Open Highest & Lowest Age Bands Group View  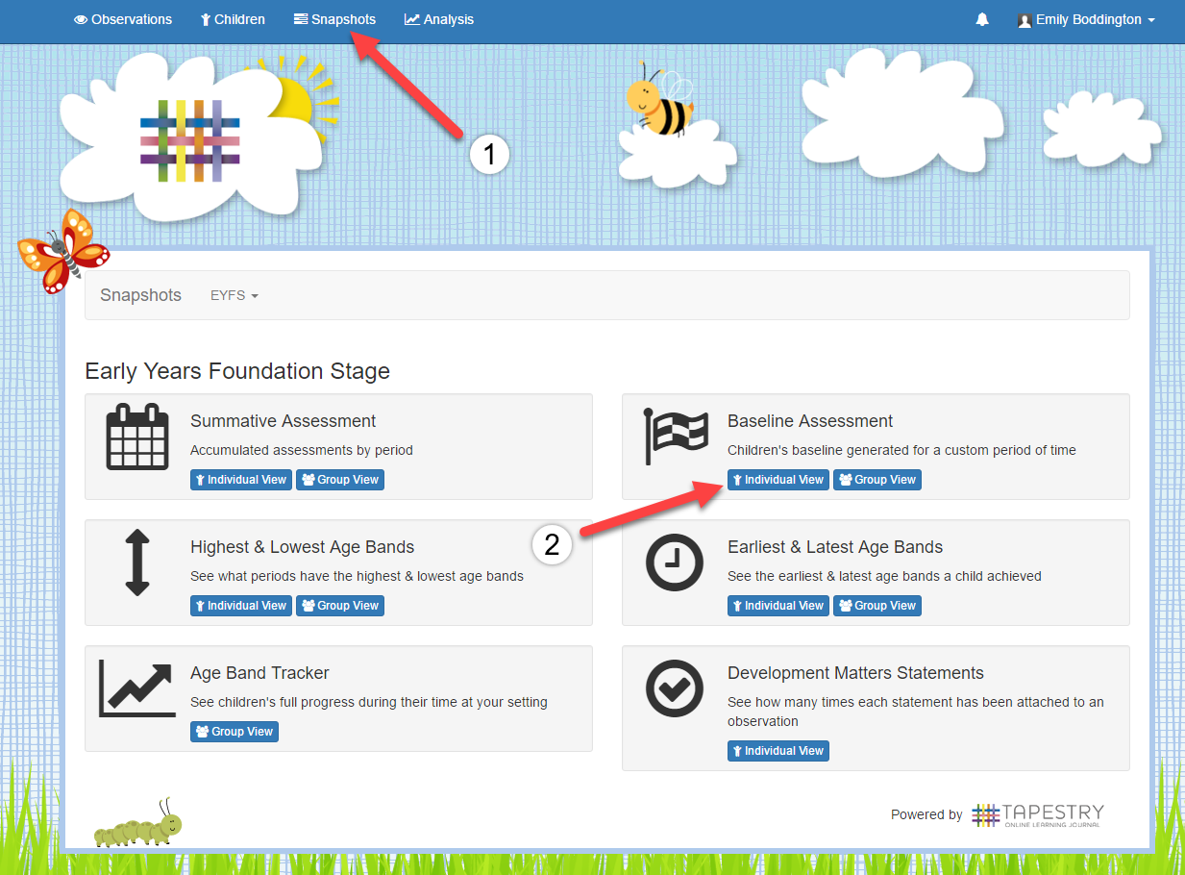point(340,606)
